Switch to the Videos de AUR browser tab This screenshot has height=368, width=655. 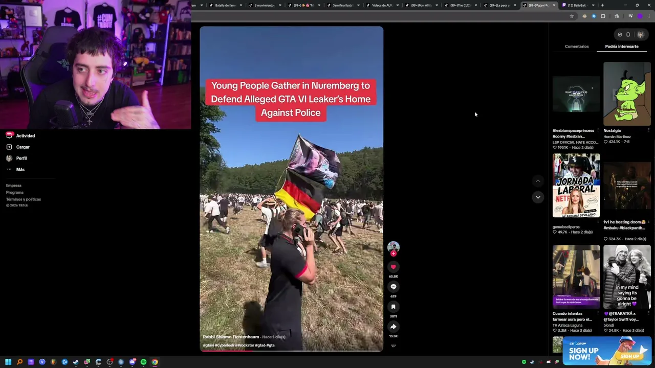point(382,5)
